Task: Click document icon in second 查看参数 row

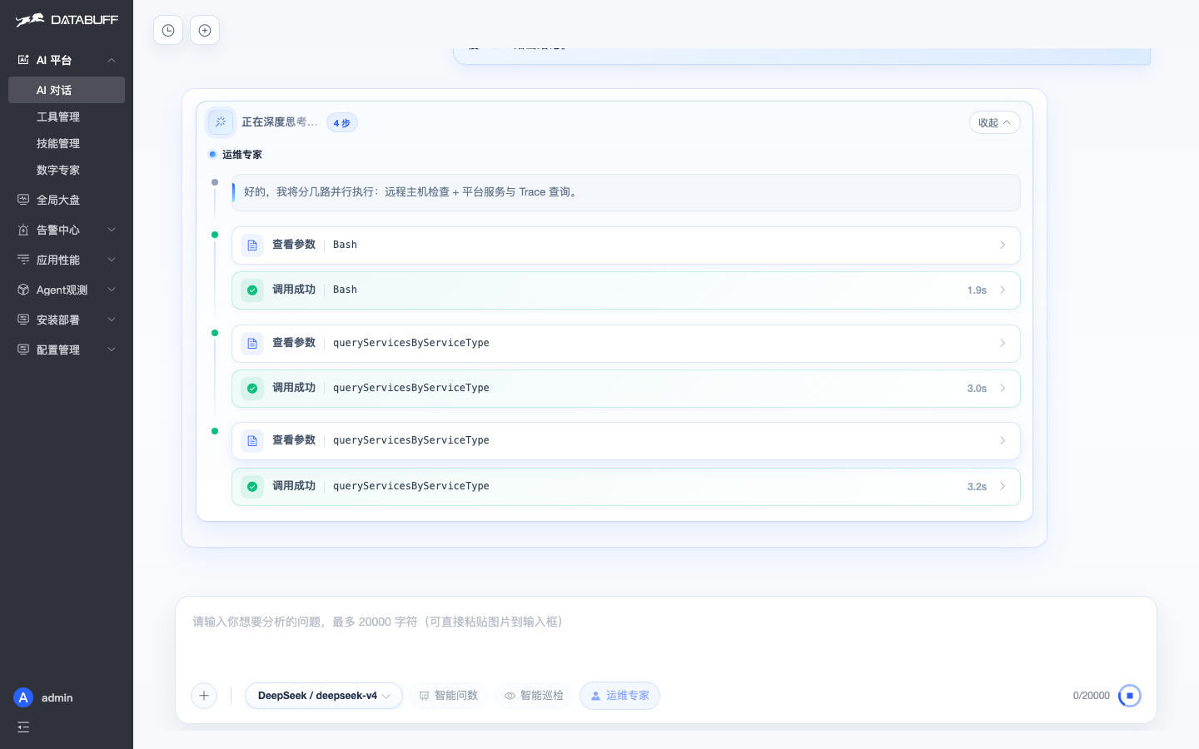Action: (252, 344)
